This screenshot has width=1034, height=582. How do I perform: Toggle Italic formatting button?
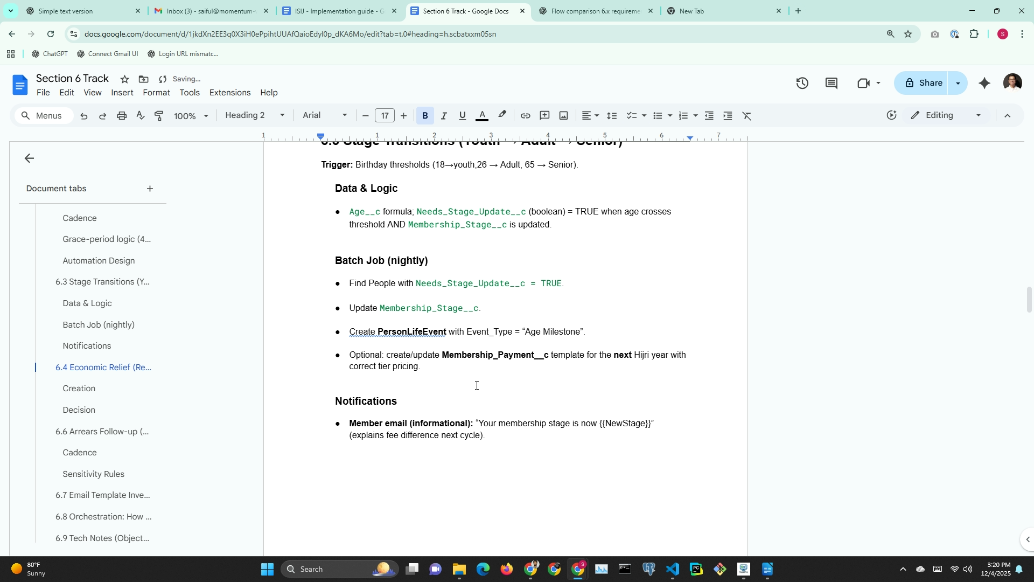(444, 116)
